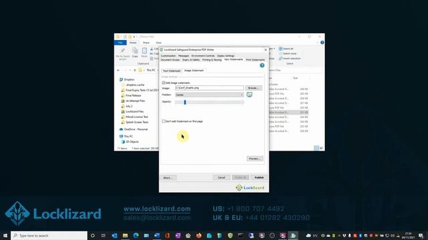Click the Cancel button in PDF Writer
The image size is (428, 240).
pos(221,177)
